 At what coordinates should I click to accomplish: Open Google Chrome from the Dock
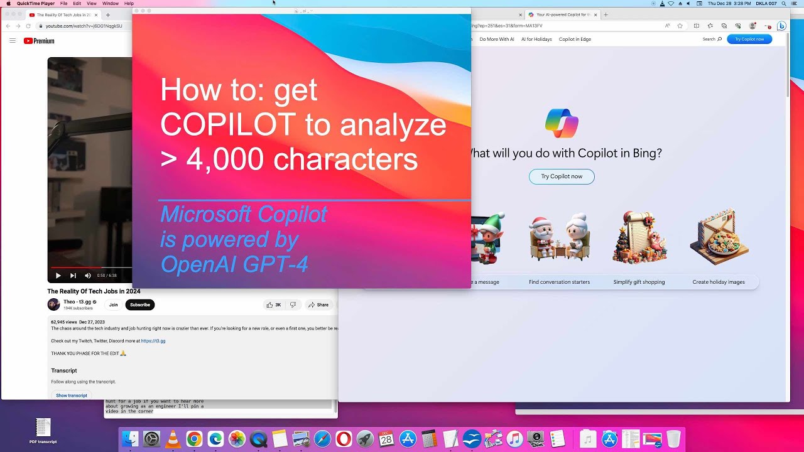coord(194,439)
